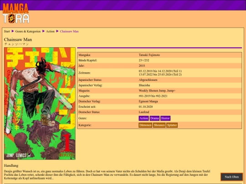Click mangaka name Tatsuki Fujimoto

click(149, 55)
